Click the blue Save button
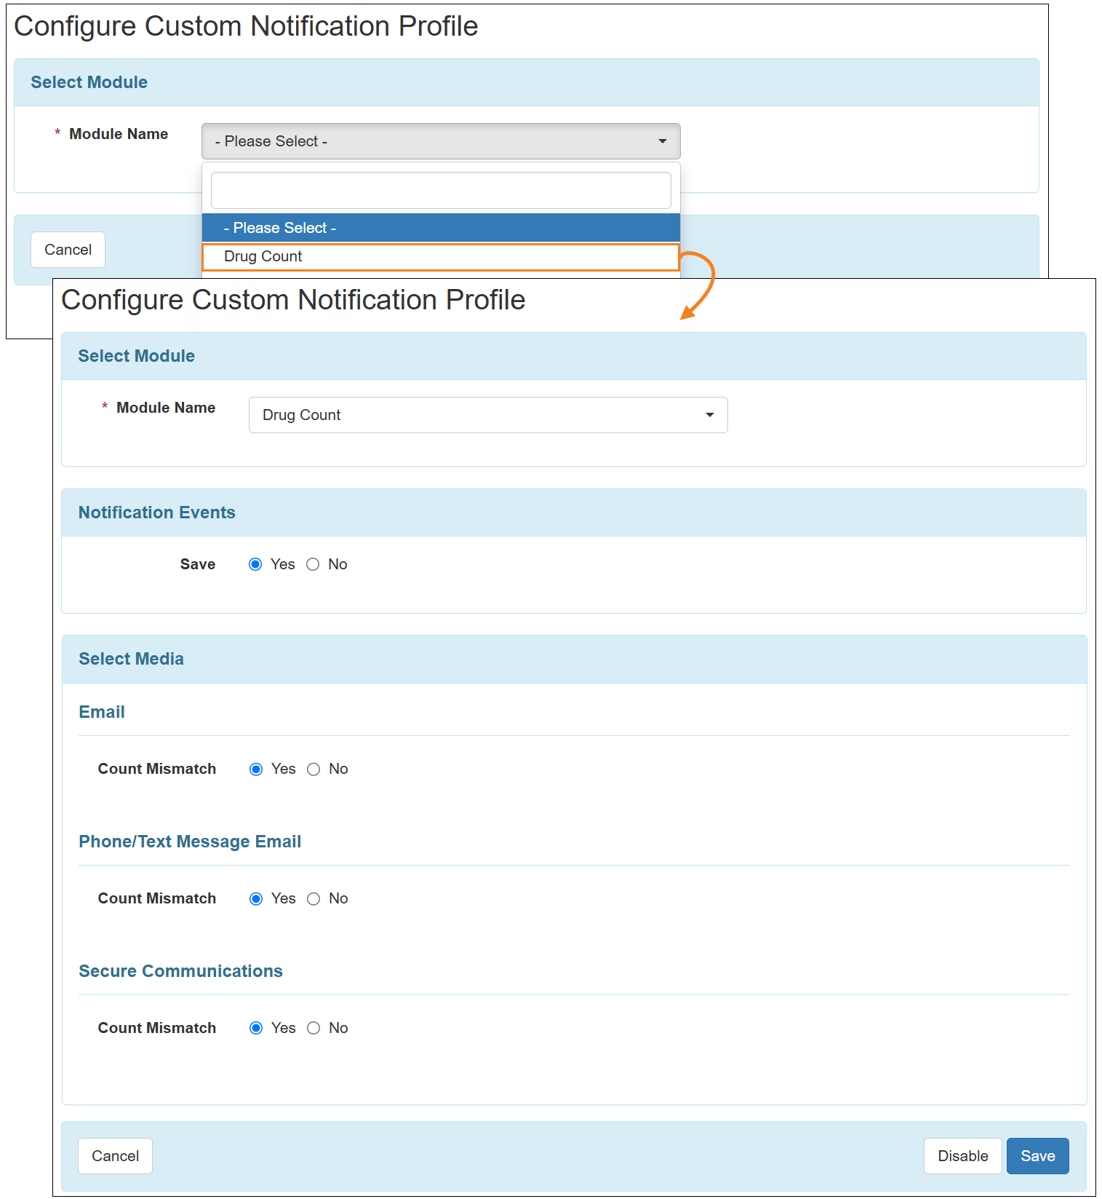This screenshot has width=1102, height=1199. 1038,1156
